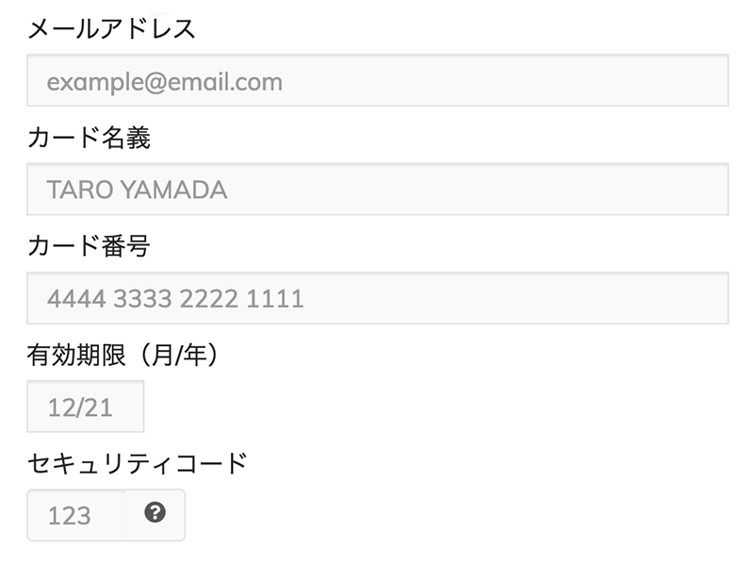
Task: Click the 123 placeholder text
Action: tap(69, 516)
